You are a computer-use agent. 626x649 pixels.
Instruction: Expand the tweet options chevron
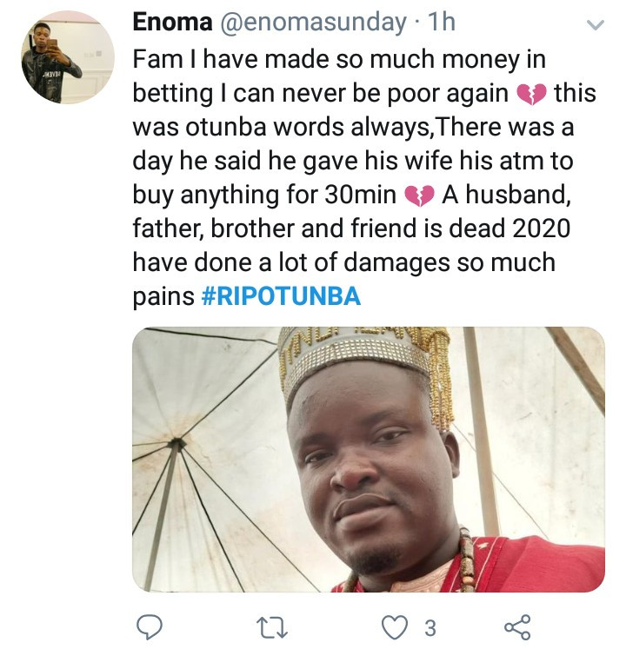pos(596,25)
